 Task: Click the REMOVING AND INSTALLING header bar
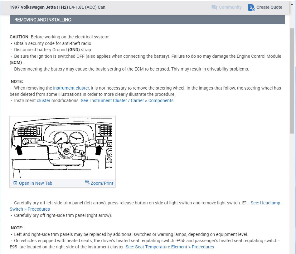(147, 20)
